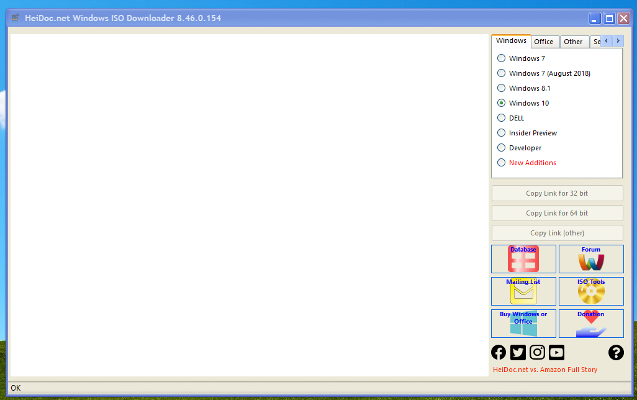Open the partially hidden Se tab

[595, 42]
